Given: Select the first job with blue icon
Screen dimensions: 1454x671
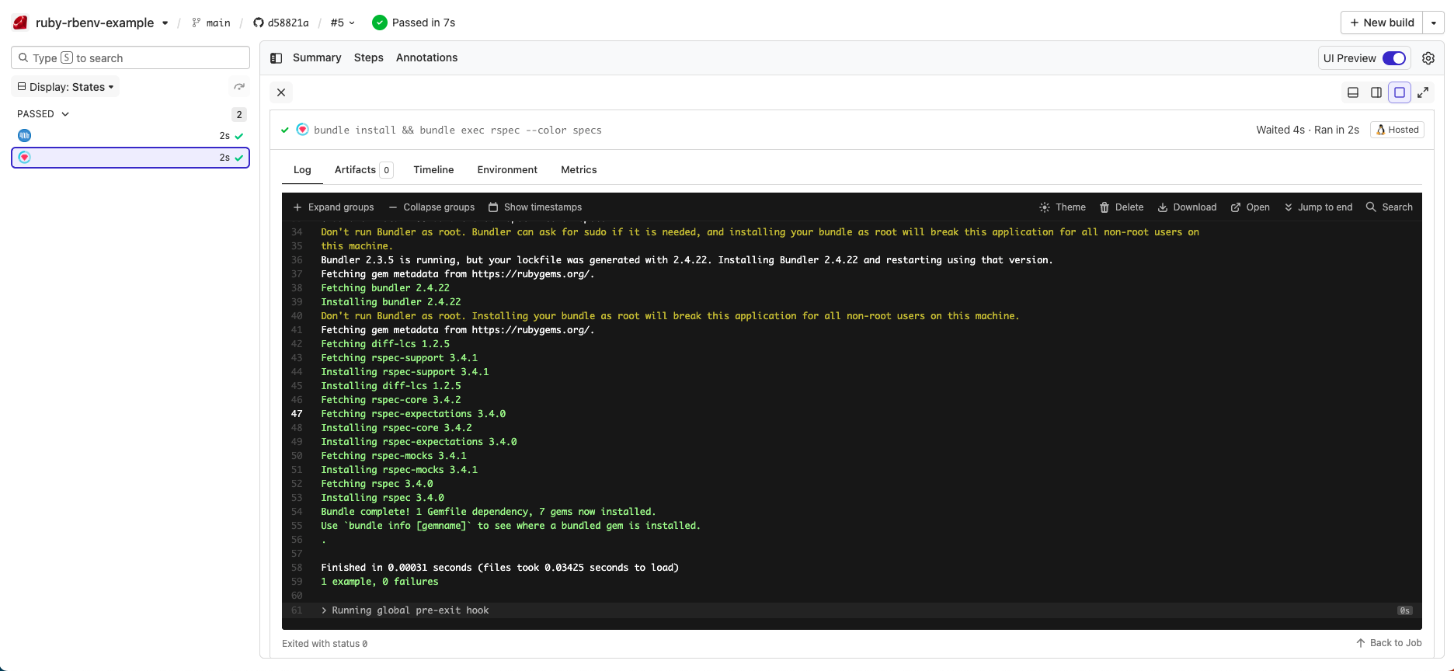Looking at the screenshot, I should [130, 136].
